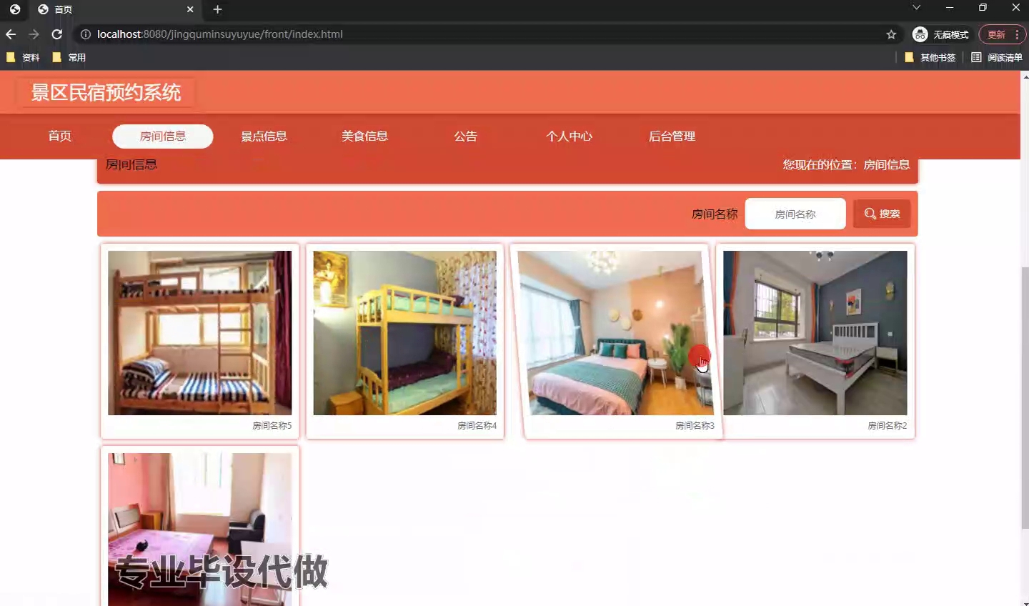The image size is (1029, 606).
Task: Open Chrome's three-dot menu
Action: click(x=1017, y=34)
